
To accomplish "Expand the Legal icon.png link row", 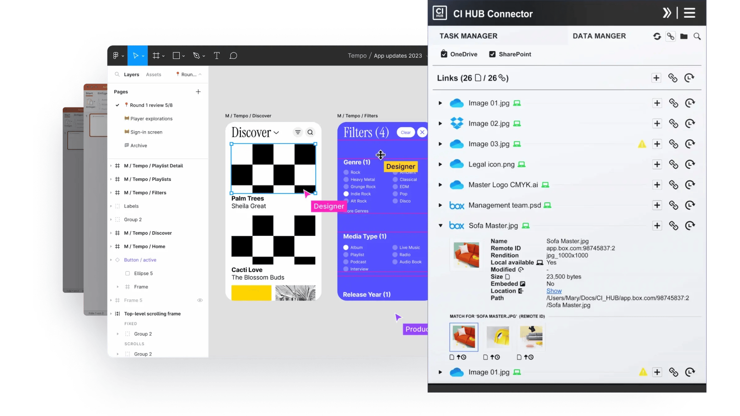I will [440, 164].
